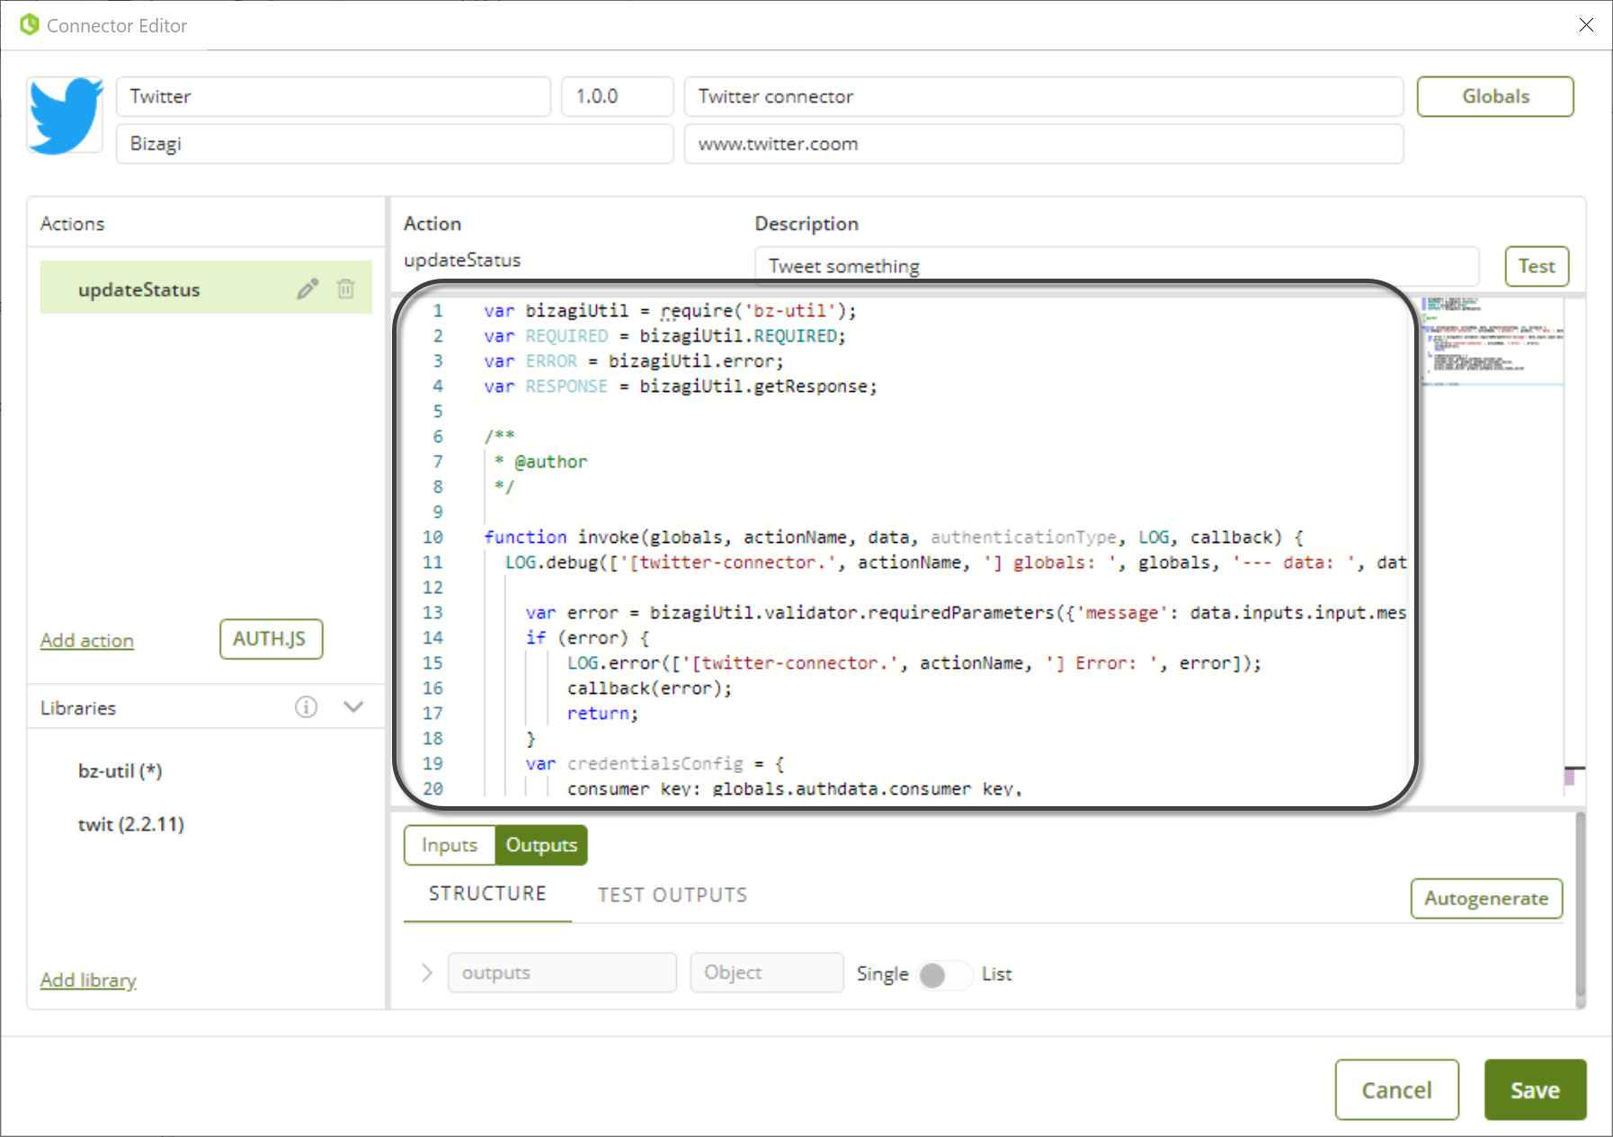The height and width of the screenshot is (1137, 1613).
Task: Focus the version field showing 1.0.0
Action: point(618,96)
